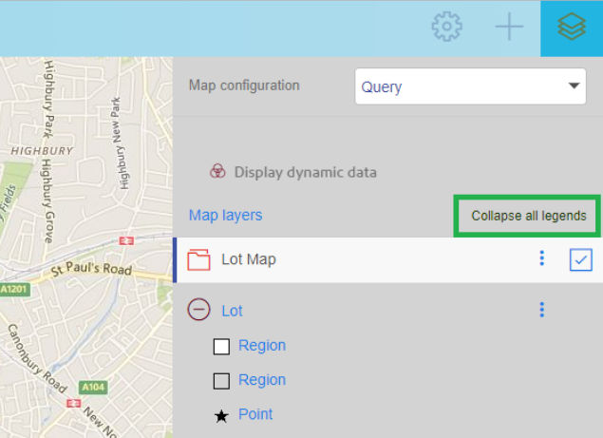
Task: Open Lot layer three-dot options menu
Action: 542,310
